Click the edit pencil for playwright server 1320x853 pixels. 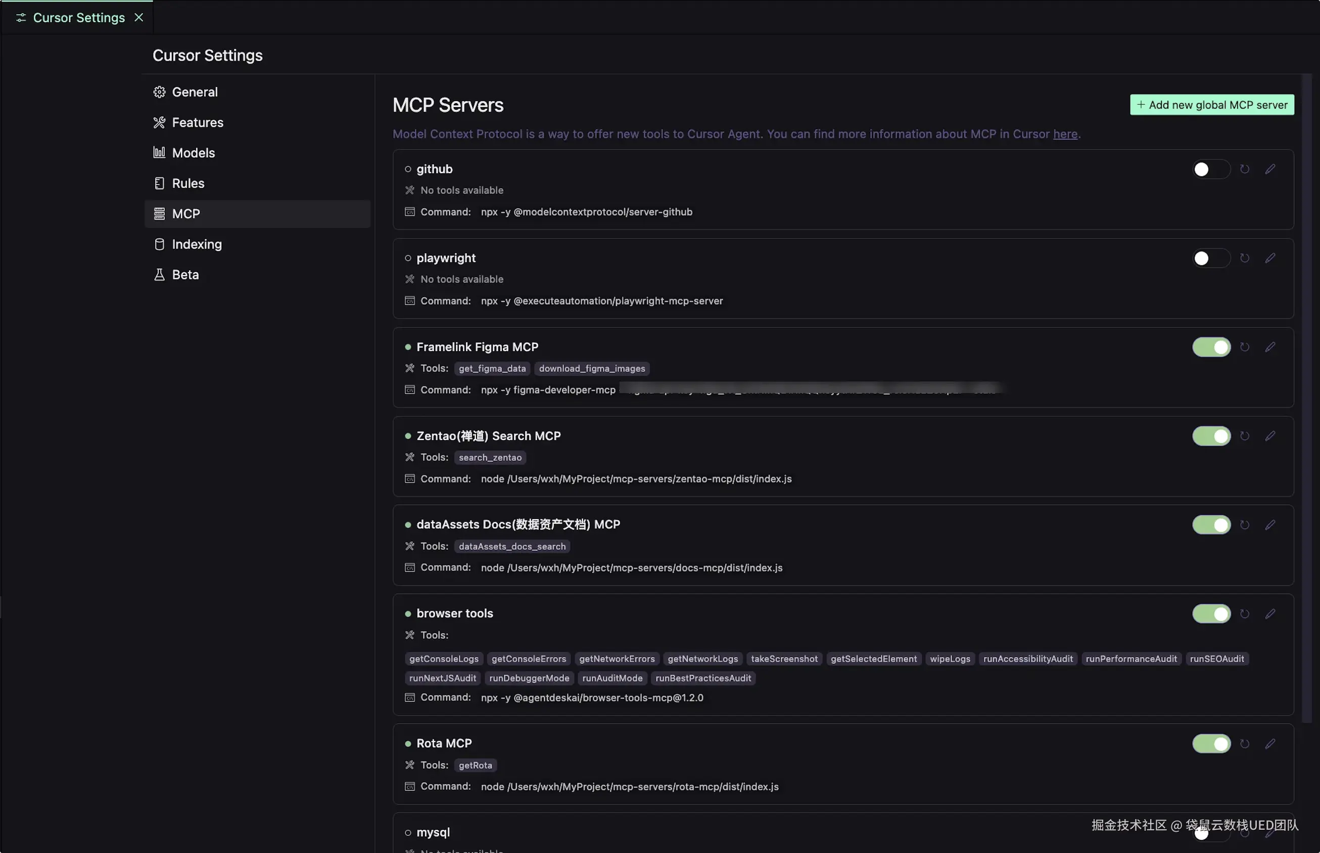pyautogui.click(x=1269, y=258)
